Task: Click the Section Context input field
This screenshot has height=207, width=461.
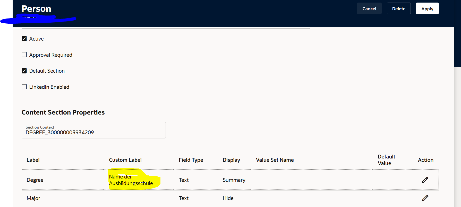Action: click(x=94, y=130)
